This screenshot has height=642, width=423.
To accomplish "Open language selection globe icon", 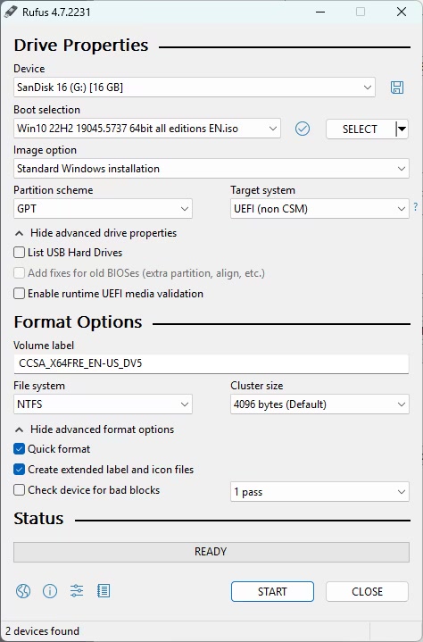I will click(x=23, y=591).
